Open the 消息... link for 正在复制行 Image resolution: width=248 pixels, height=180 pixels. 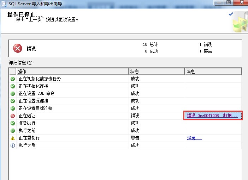tap(194, 138)
